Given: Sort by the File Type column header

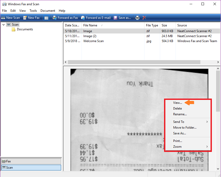Looking at the screenshot, I should pyautogui.click(x=152, y=25).
